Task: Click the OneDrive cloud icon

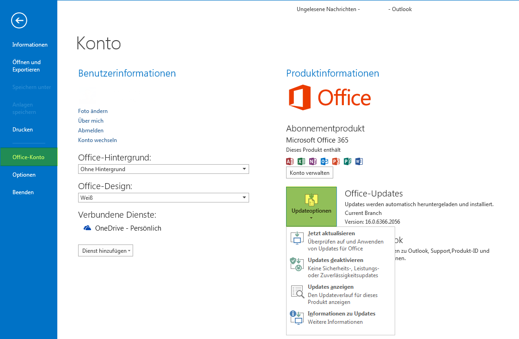Action: pos(87,228)
